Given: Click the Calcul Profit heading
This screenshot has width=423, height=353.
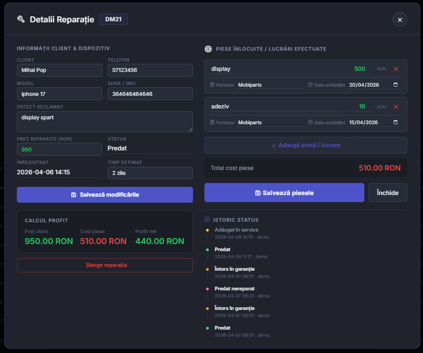Looking at the screenshot, I should pyautogui.click(x=46, y=221).
